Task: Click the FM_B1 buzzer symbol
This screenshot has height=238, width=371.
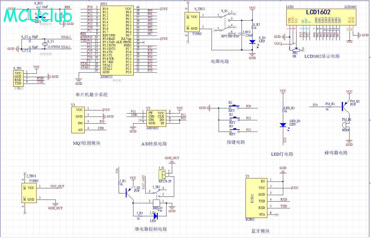Action: click(344, 125)
